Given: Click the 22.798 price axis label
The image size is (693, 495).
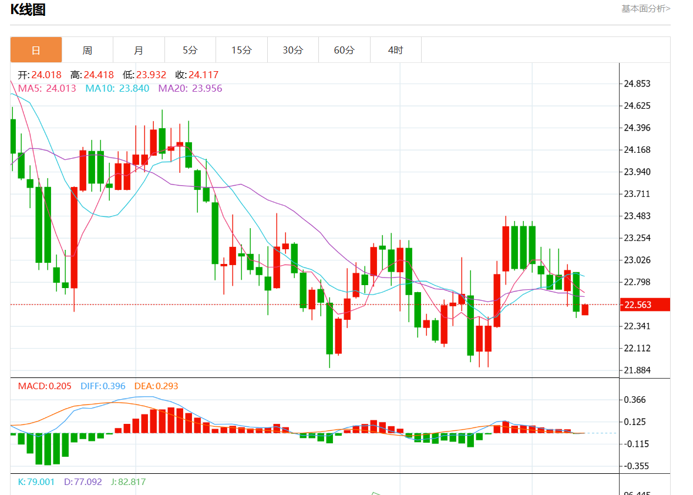Looking at the screenshot, I should 637,282.
